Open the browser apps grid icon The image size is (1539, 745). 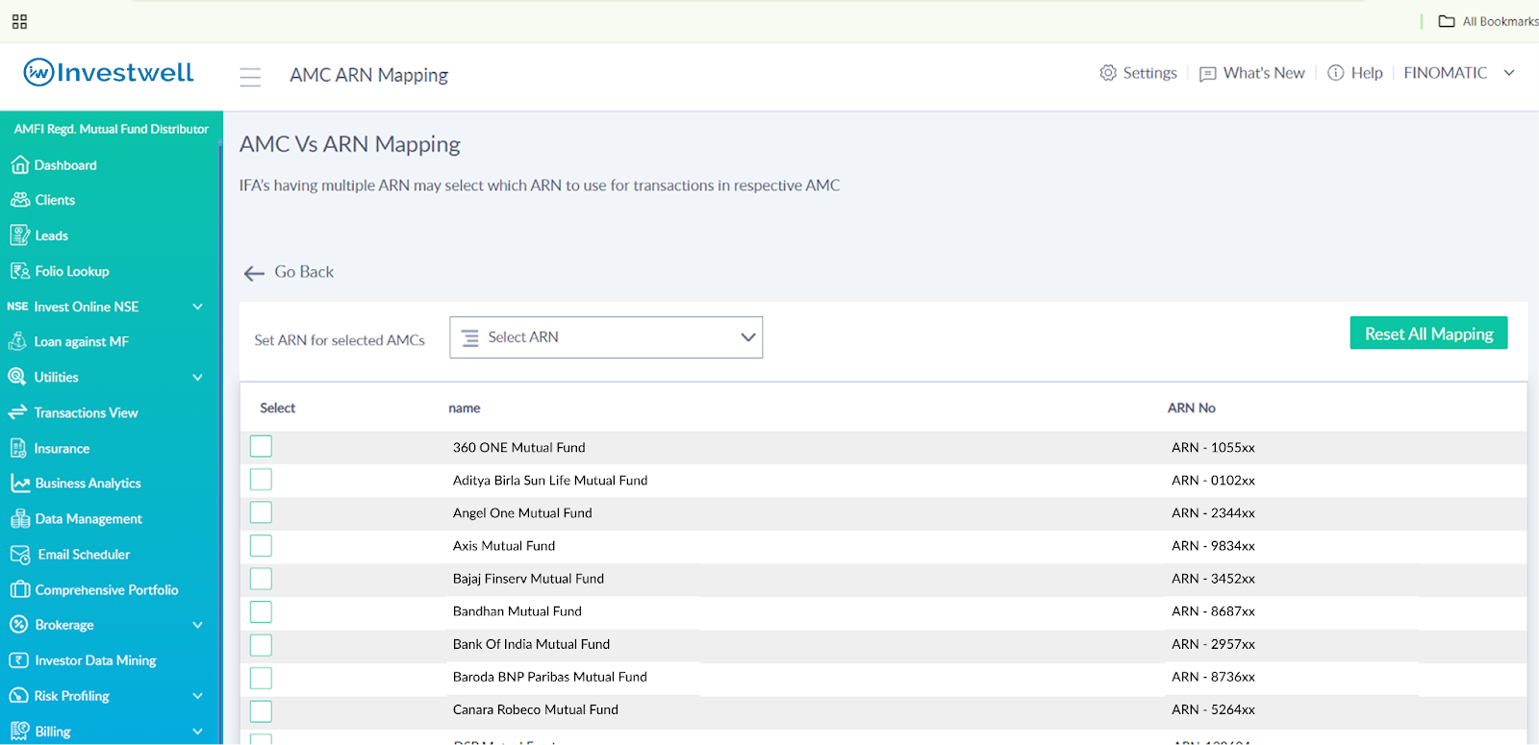click(x=19, y=21)
